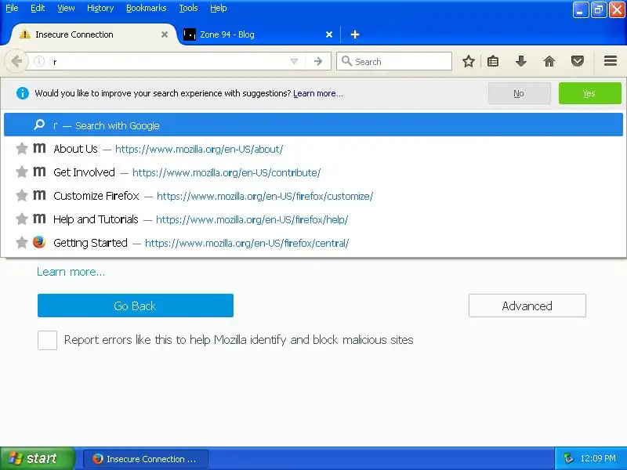Open the Tools menu
627x470 pixels.
coord(188,8)
